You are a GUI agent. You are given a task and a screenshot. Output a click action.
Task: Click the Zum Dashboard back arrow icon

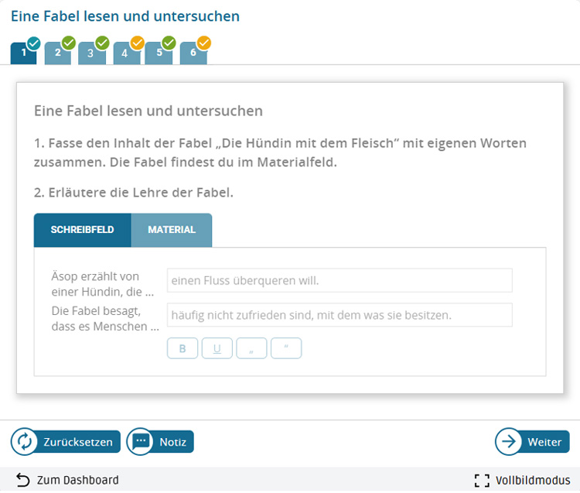(x=22, y=480)
